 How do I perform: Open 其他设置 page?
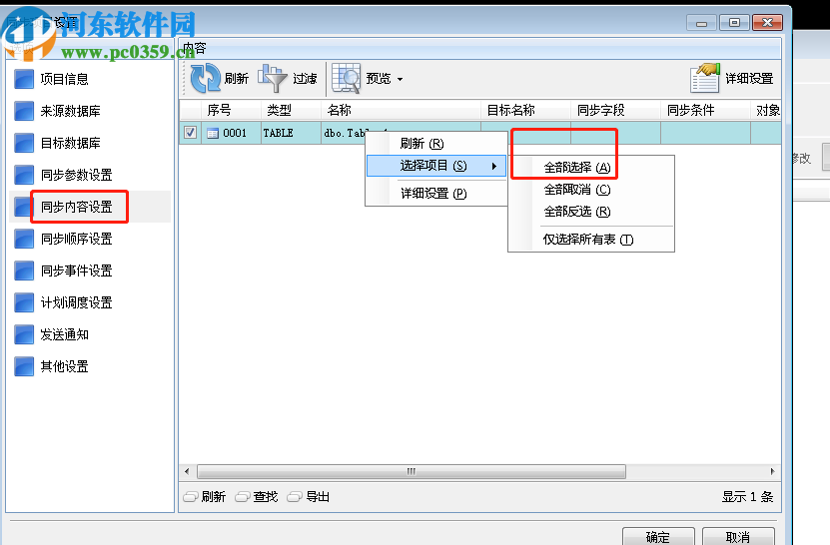point(65,366)
